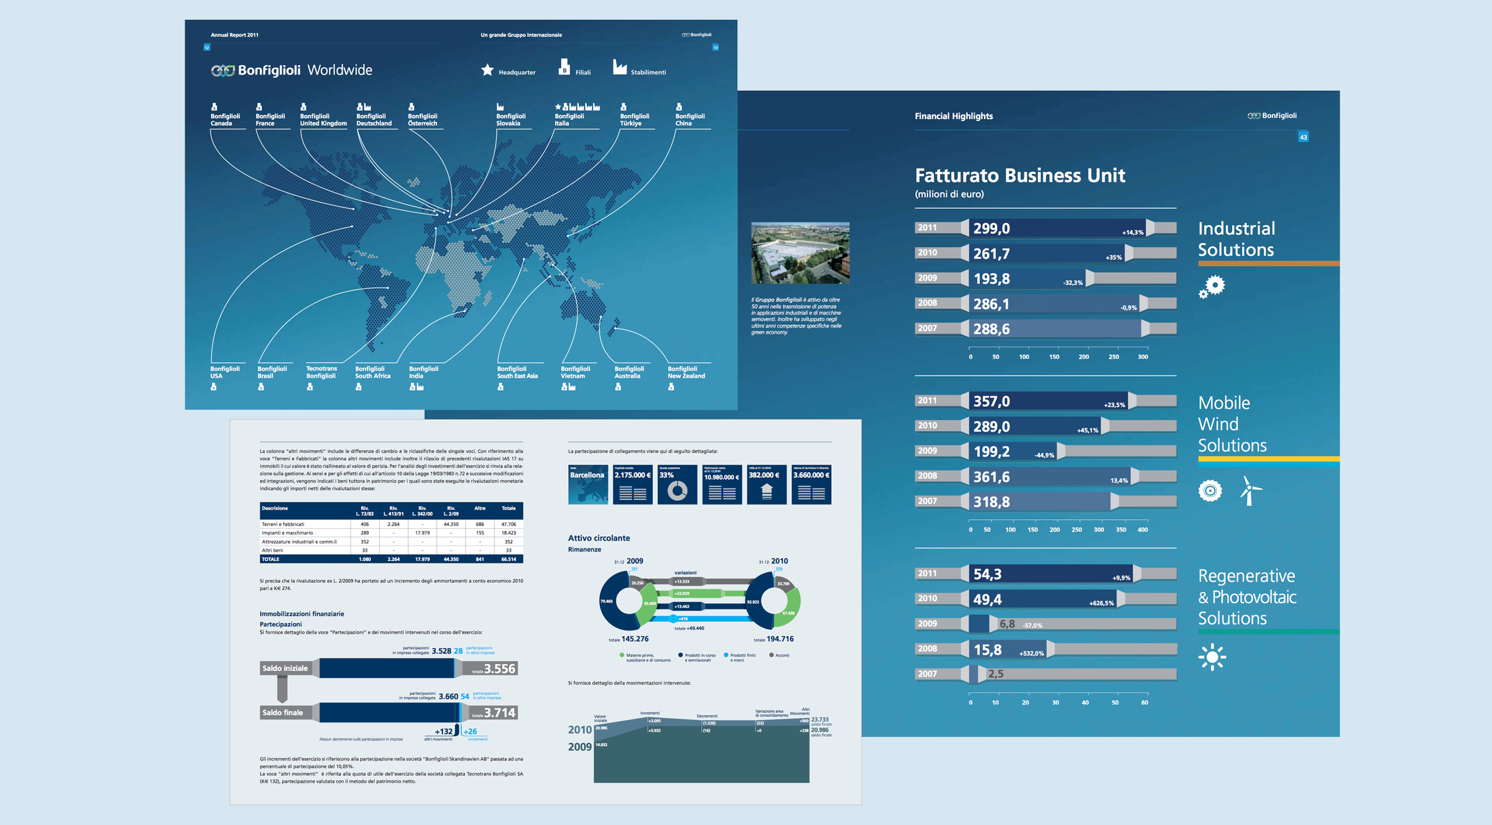Click branch icon above Bonfiglioli Türkiye
This screenshot has width=1492, height=825.
tap(624, 107)
